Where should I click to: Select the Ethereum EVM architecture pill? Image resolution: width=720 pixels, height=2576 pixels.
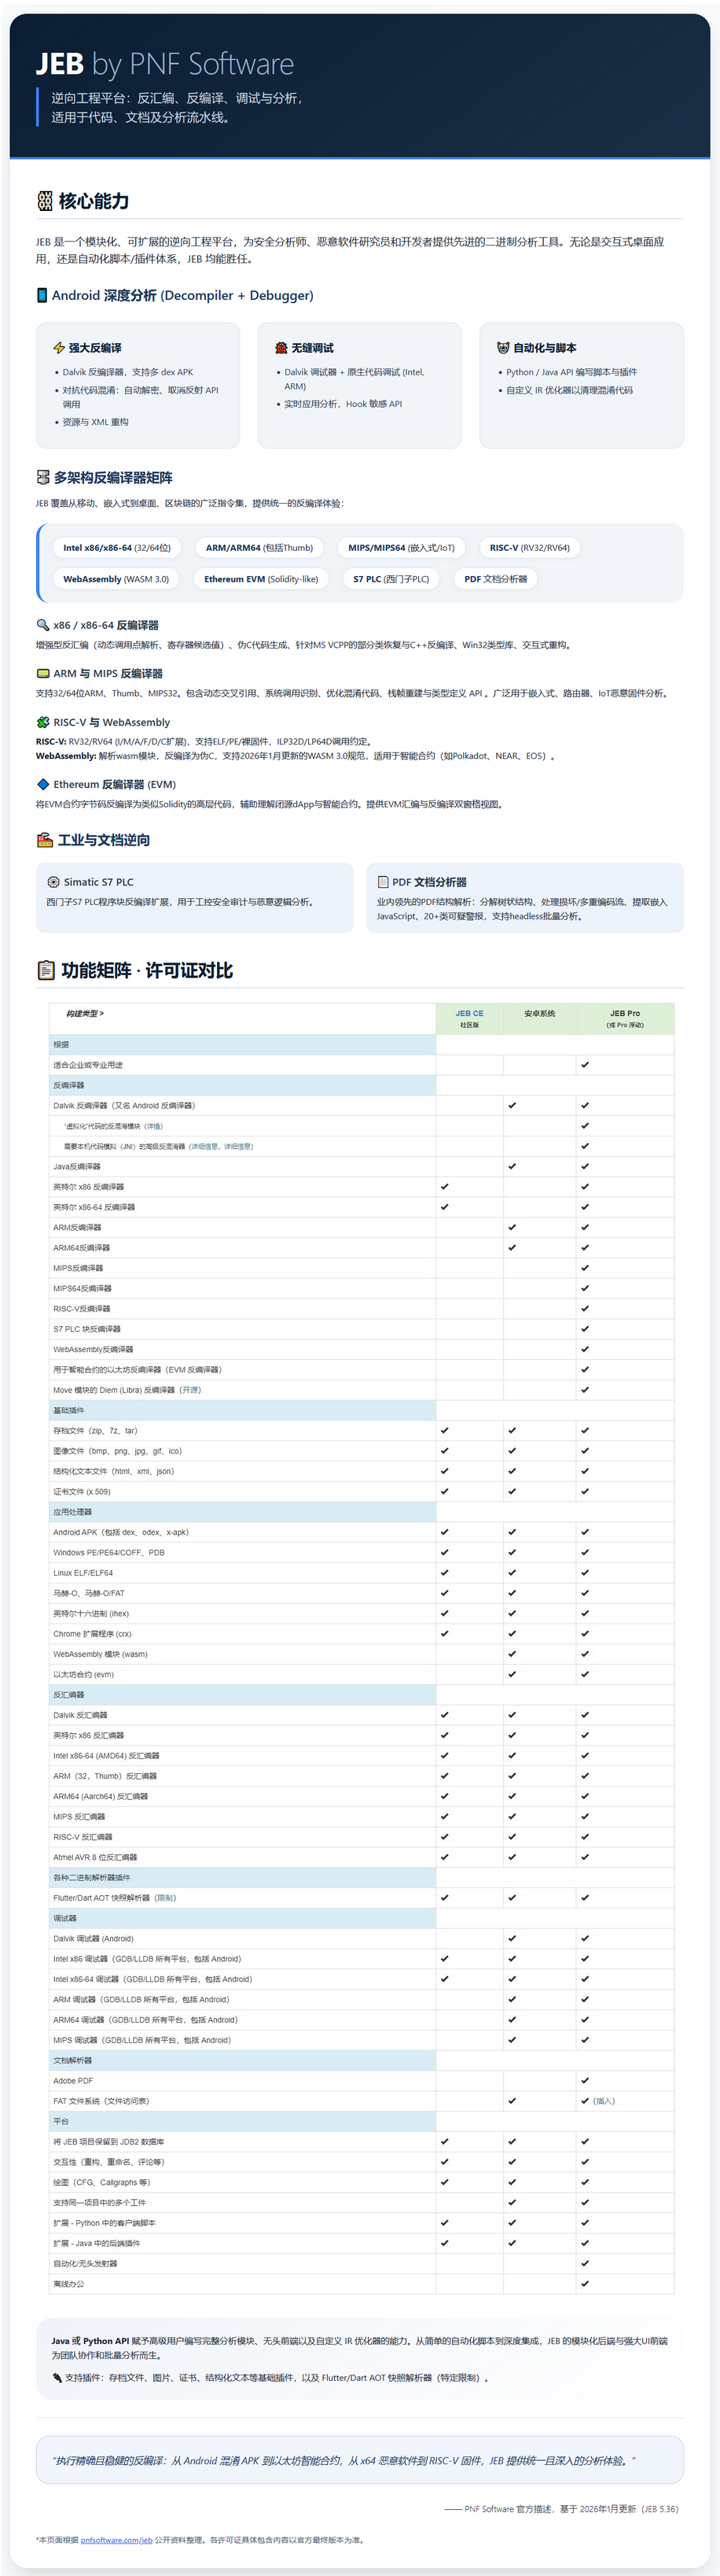click(261, 579)
